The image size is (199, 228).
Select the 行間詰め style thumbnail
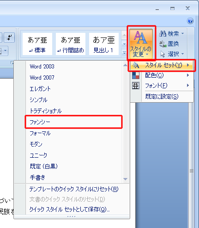71,44
